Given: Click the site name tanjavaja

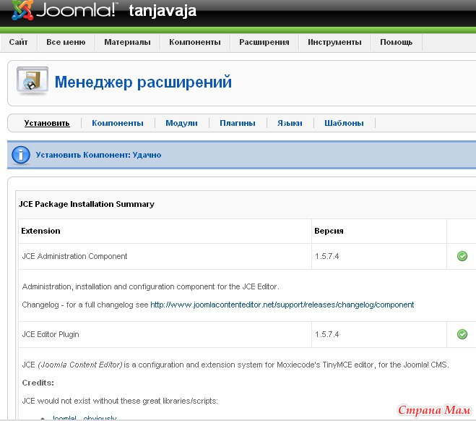Looking at the screenshot, I should 163,11.
